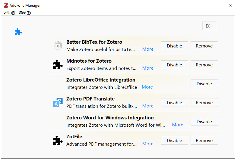Disable Better BibTex for Zotero
Viewport: 236px width, 159px height.
click(x=174, y=46)
